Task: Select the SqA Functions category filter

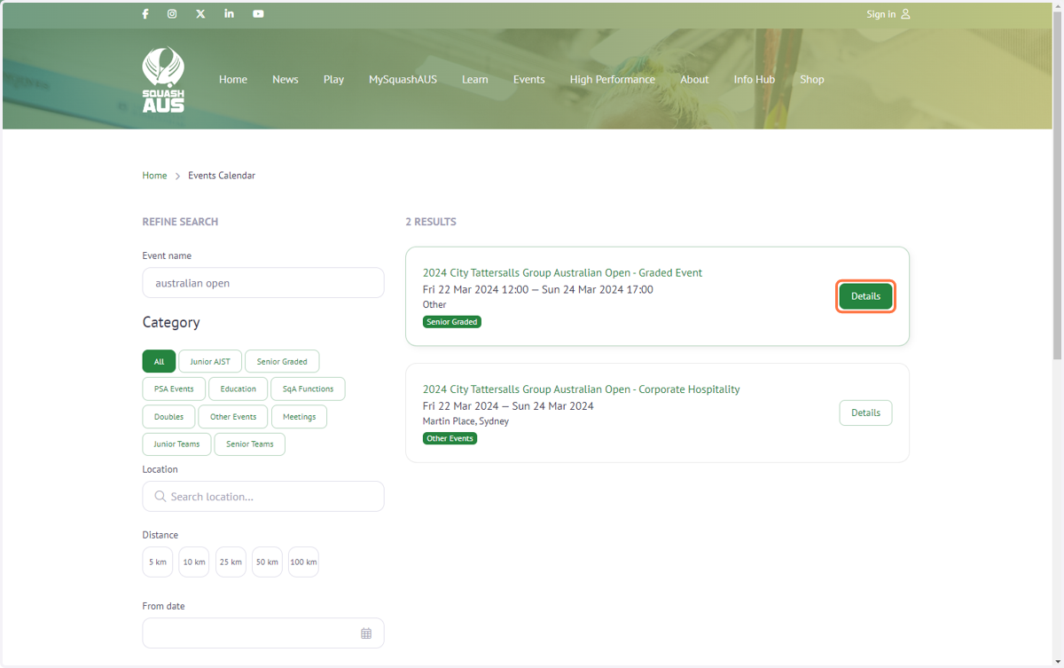Action: (308, 389)
